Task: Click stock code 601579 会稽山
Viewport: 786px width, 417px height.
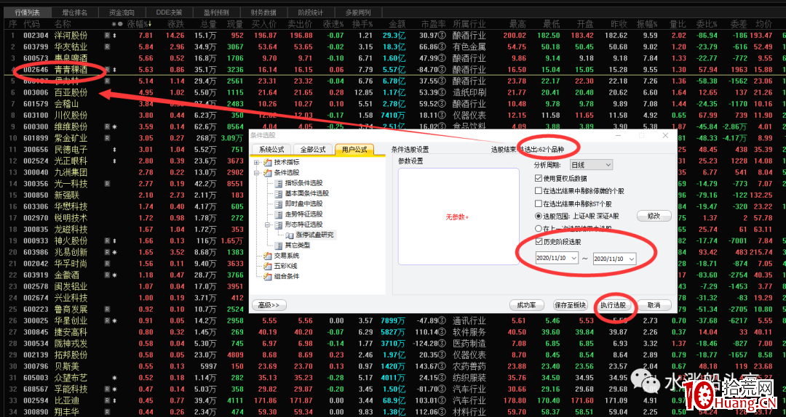Action: pos(36,104)
